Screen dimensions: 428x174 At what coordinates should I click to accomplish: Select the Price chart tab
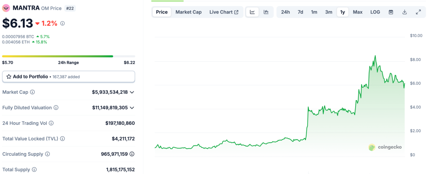click(x=162, y=12)
